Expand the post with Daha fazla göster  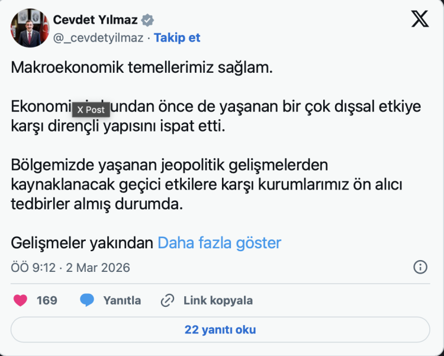(x=219, y=243)
